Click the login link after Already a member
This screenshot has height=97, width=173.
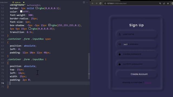pyautogui.click(x=148, y=83)
